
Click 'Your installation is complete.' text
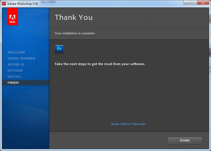75,33
